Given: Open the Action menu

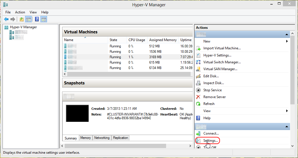Looking at the screenshot, I should pyautogui.click(x=20, y=12).
